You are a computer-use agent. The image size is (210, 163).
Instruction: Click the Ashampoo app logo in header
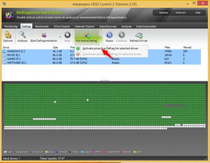coord(9,15)
